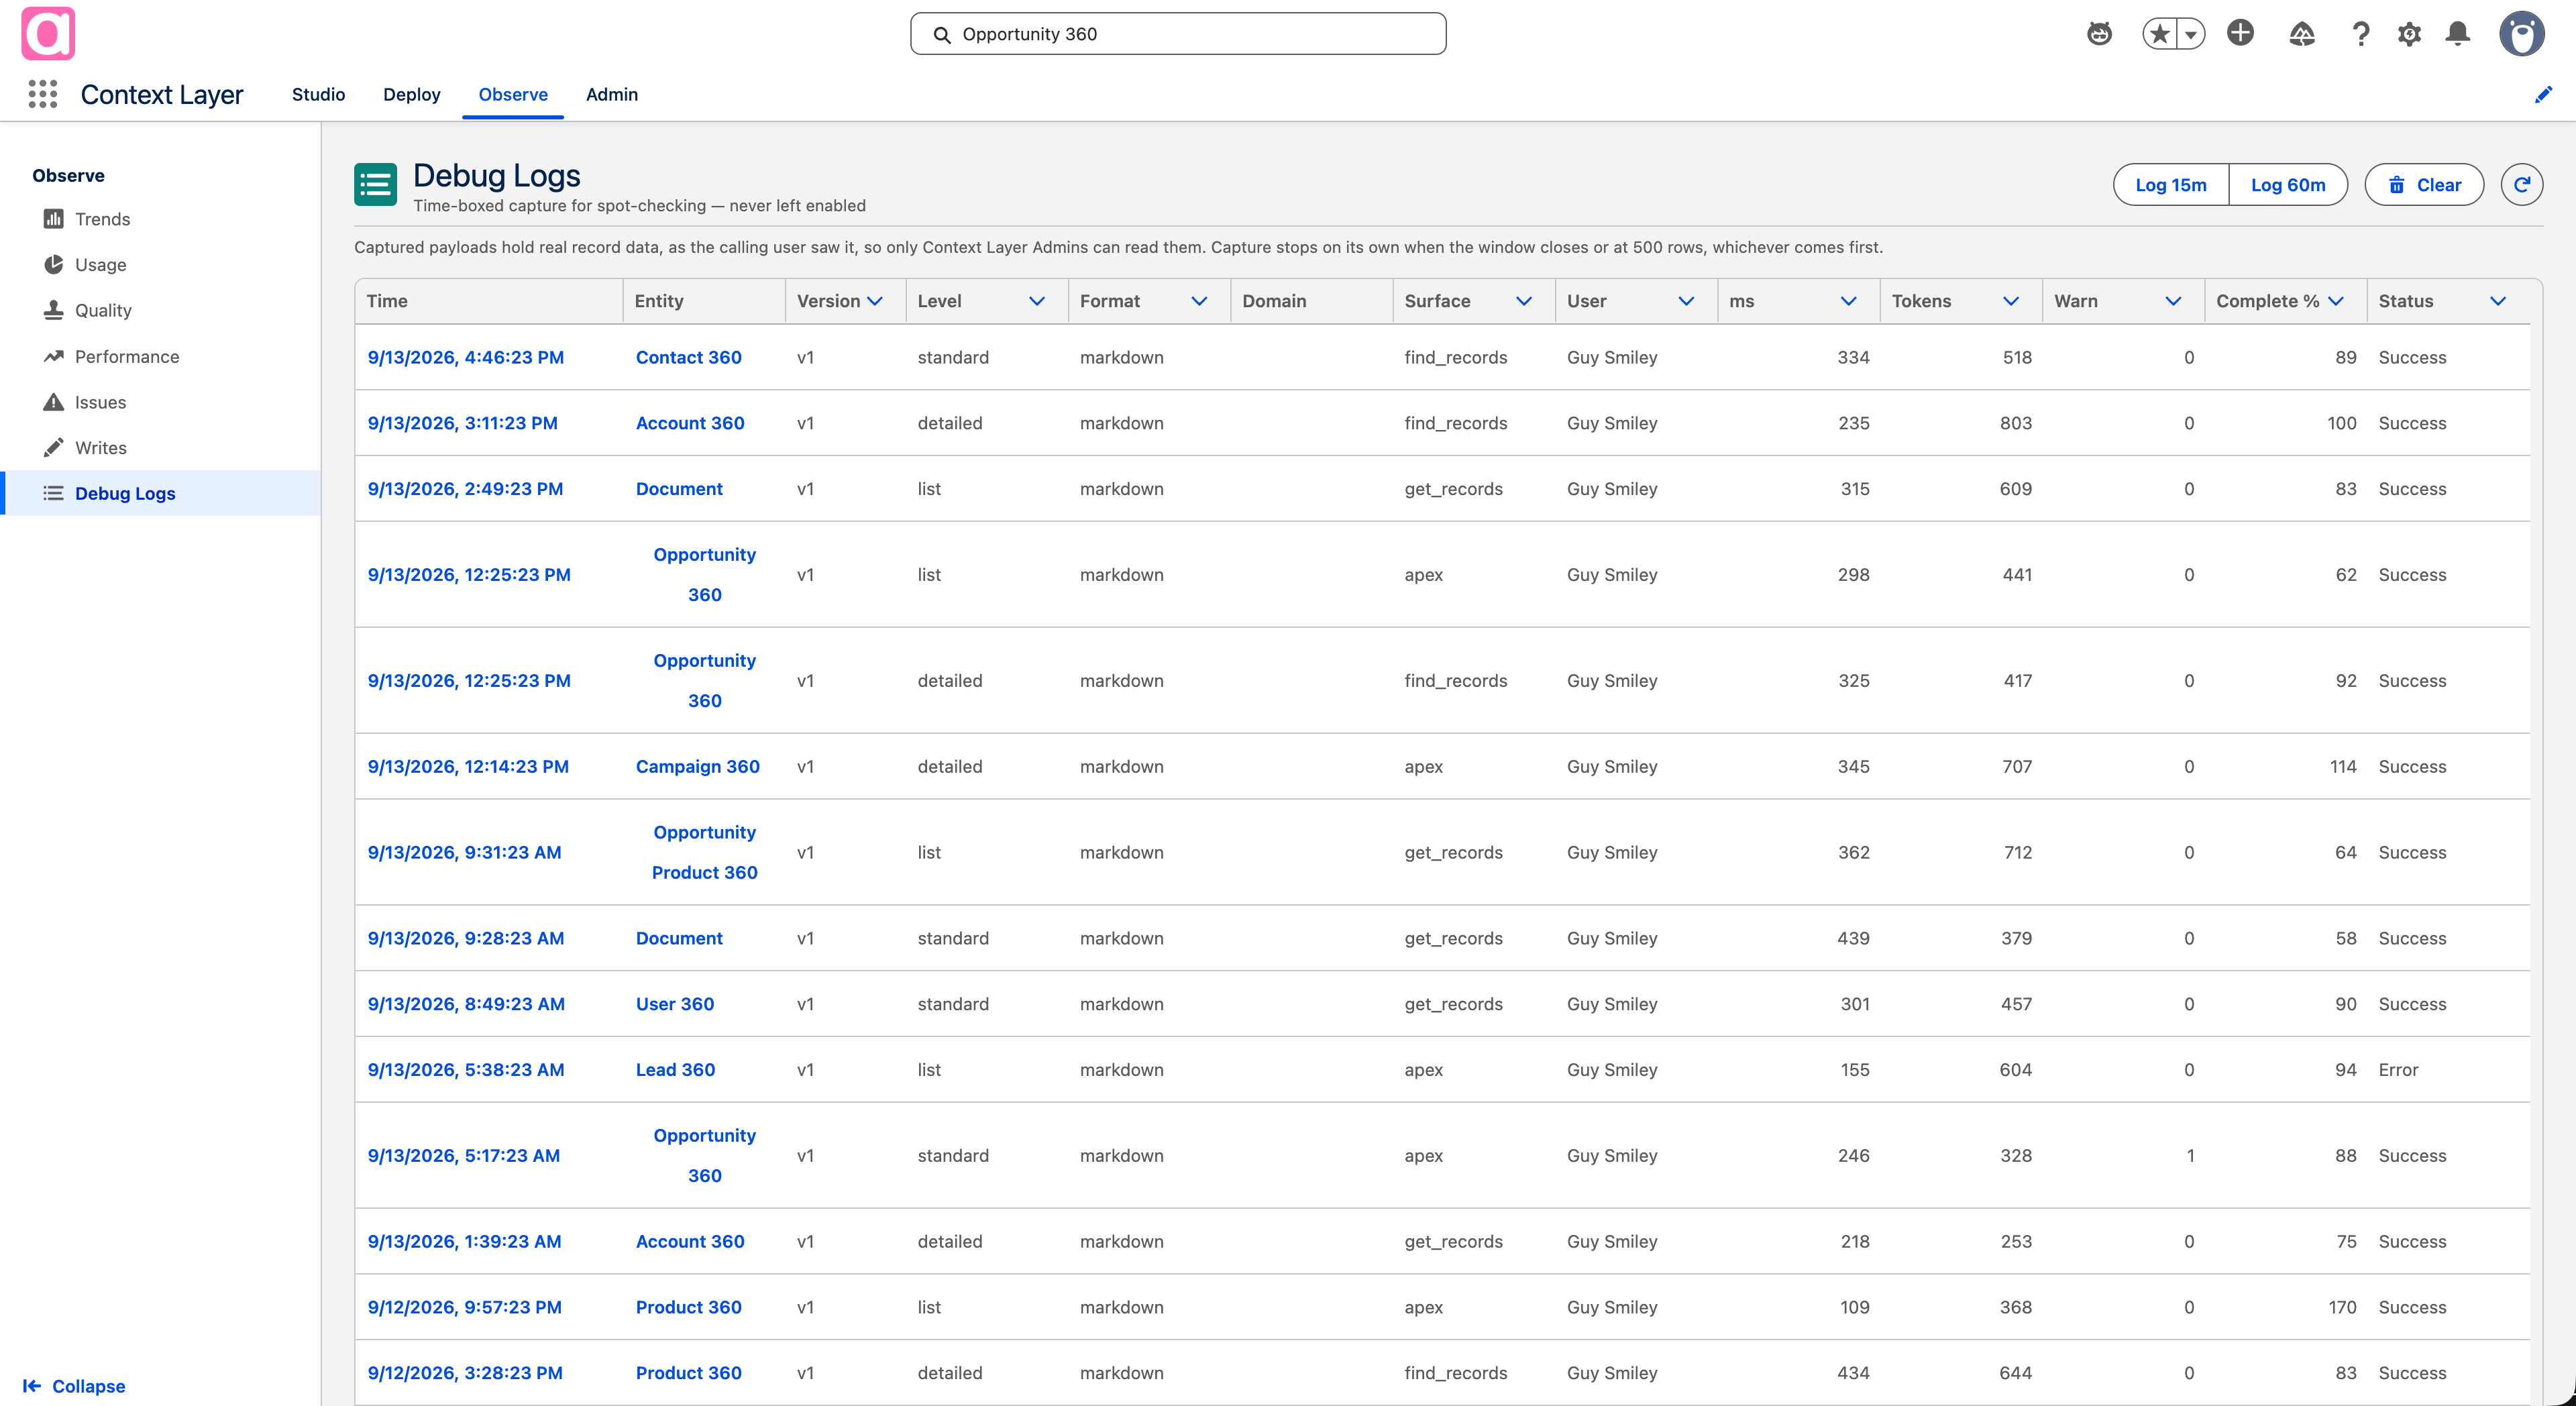Open the setup gear icon
This screenshot has width=2576, height=1406.
(x=2410, y=34)
